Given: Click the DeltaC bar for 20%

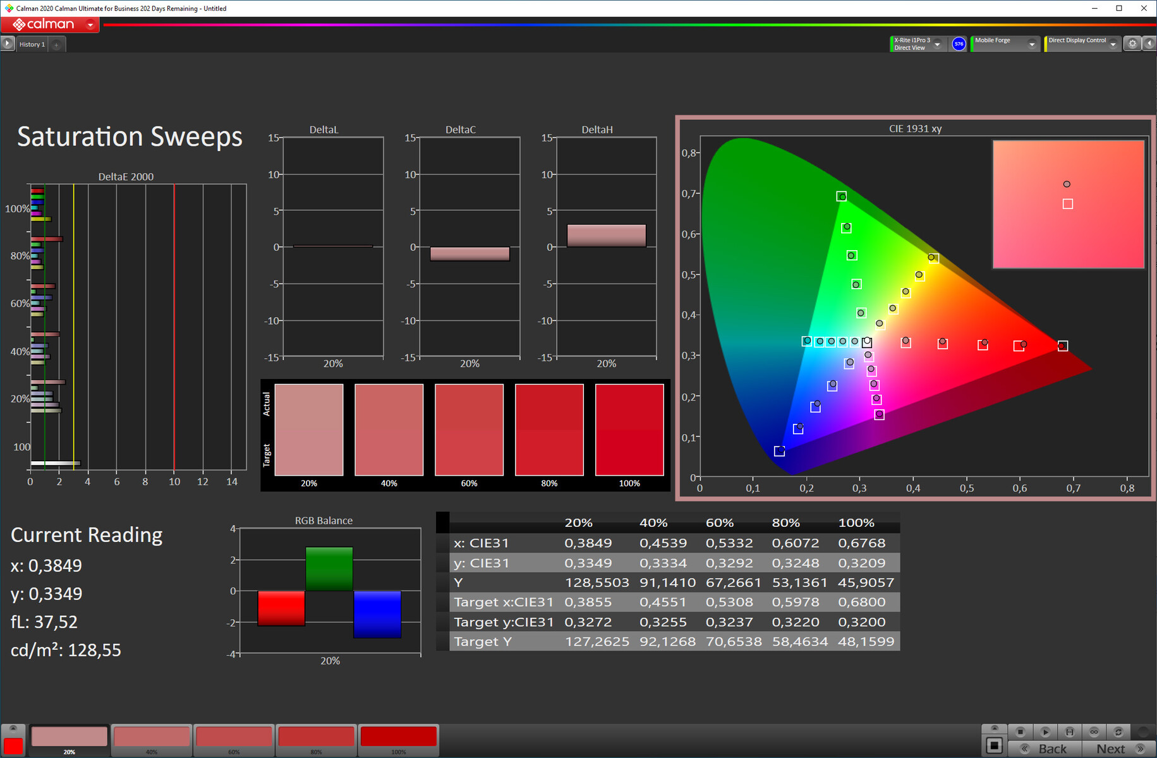Looking at the screenshot, I should (x=469, y=254).
